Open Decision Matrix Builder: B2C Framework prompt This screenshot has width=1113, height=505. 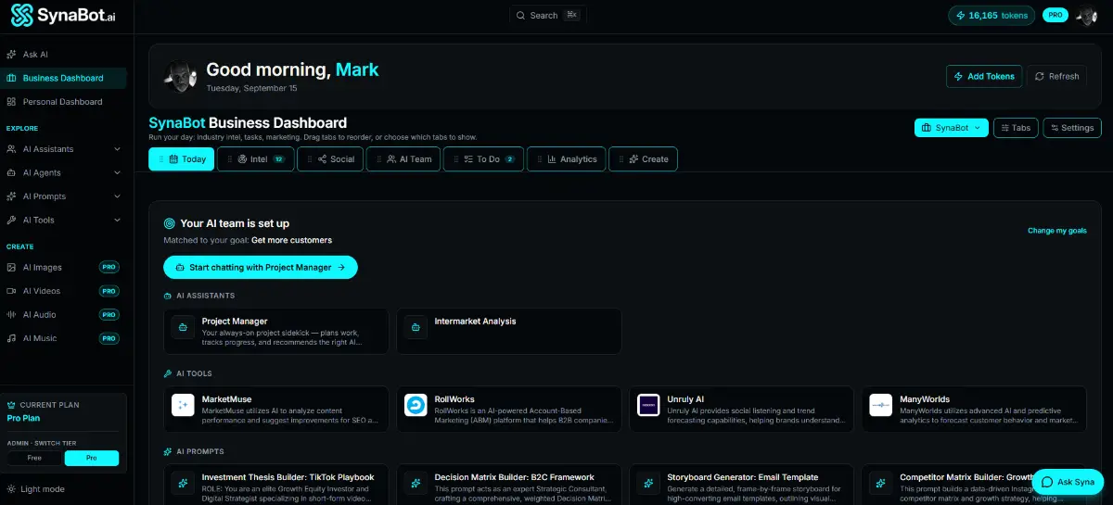point(509,484)
